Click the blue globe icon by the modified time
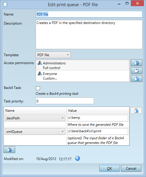The width and height of the screenshot is (146, 177). pyautogui.click(x=78, y=159)
